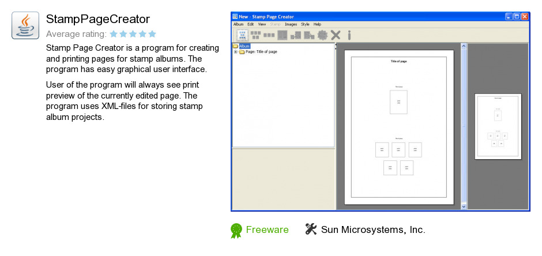This screenshot has height=256, width=542.
Task: Maximize the Stamp Page Creator window
Action: [517, 17]
